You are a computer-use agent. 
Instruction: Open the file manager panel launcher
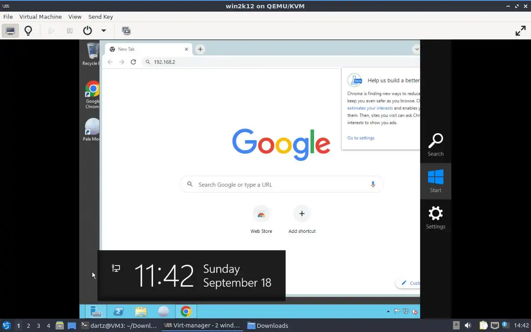pos(59,325)
